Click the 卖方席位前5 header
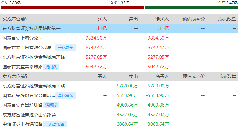This screenshot has width=238, height=128. tap(15, 76)
